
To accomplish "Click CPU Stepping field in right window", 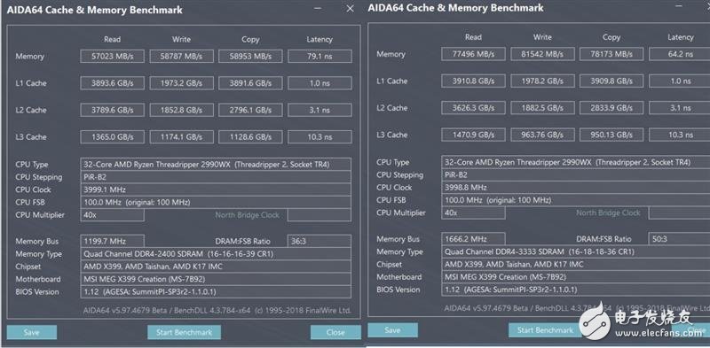I will 575,174.
